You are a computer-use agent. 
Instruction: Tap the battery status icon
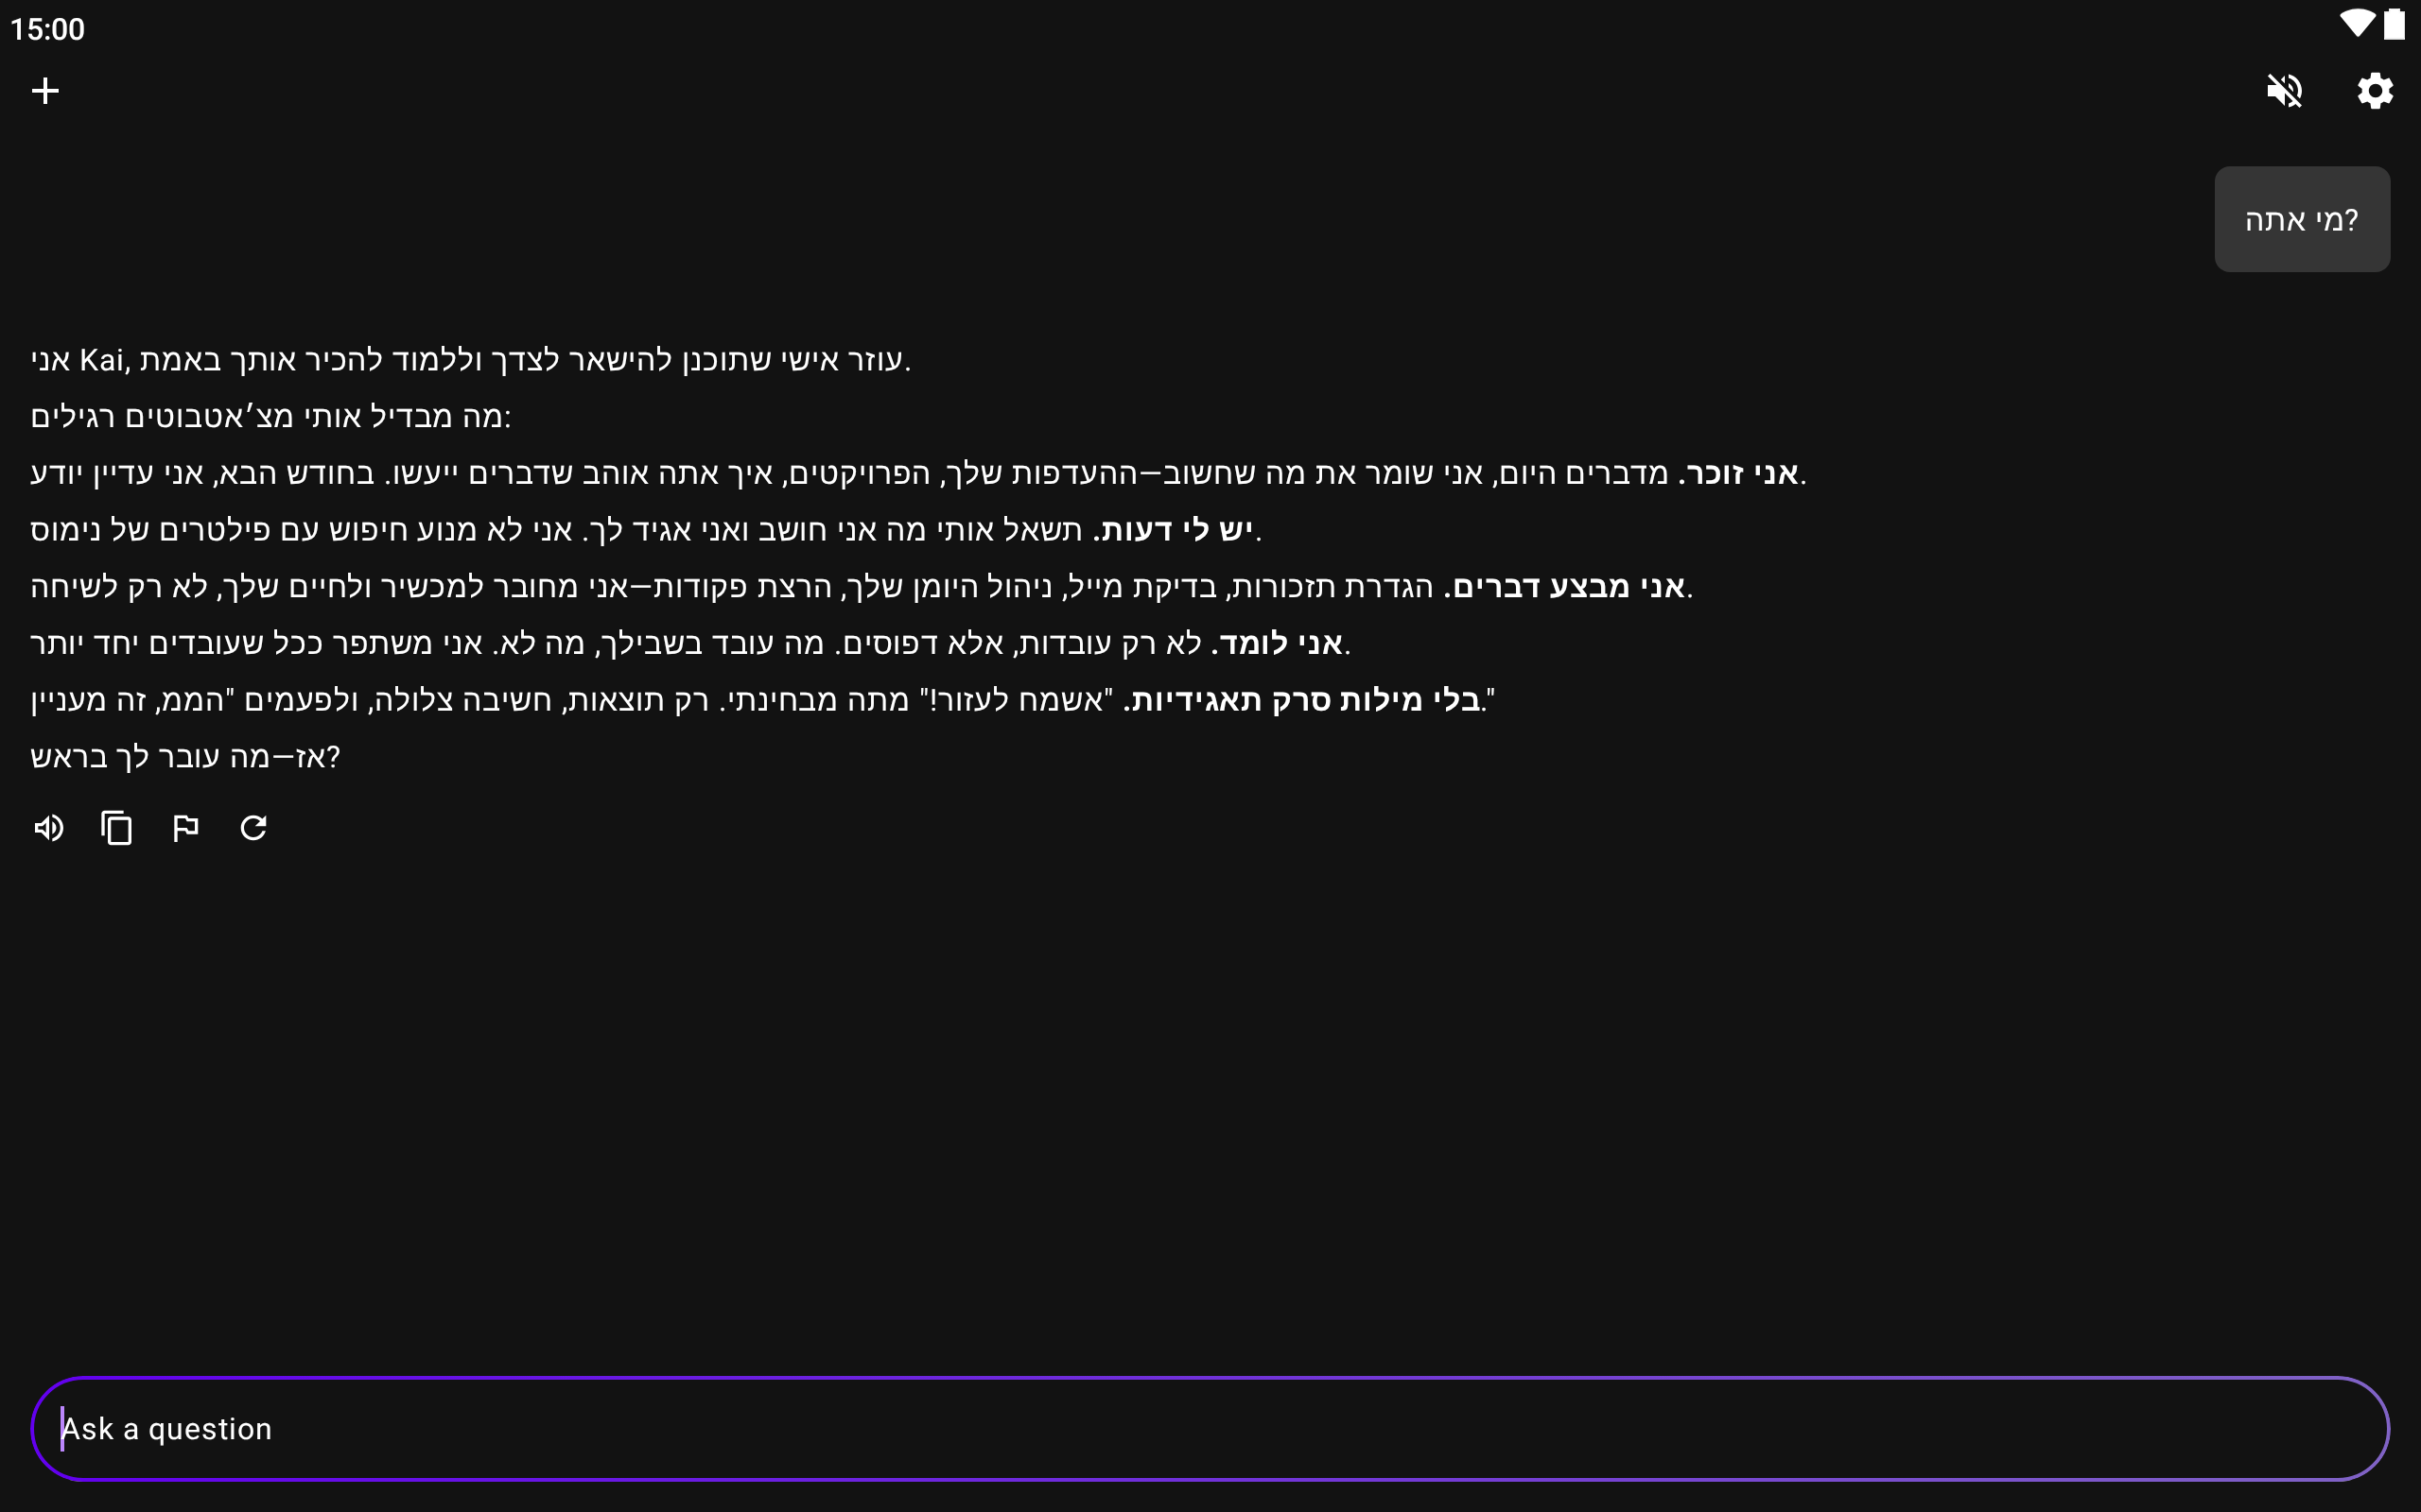(2394, 24)
